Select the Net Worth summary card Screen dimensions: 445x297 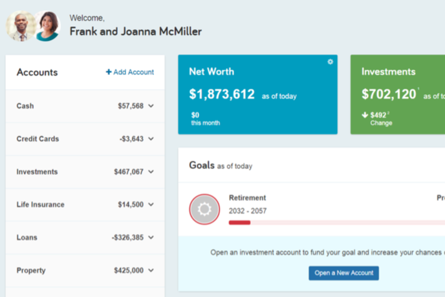(x=257, y=94)
